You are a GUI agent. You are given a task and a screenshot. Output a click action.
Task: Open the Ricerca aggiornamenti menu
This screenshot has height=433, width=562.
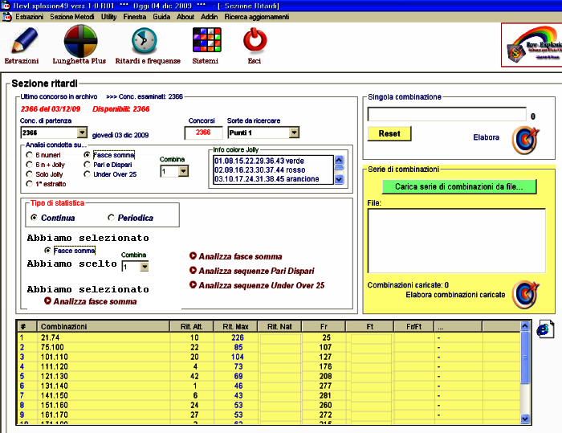pyautogui.click(x=257, y=17)
